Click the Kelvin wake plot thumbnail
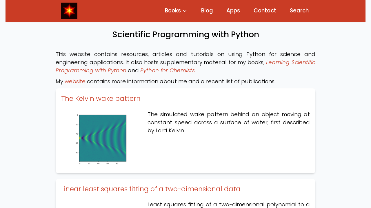The width and height of the screenshot is (371, 208). click(x=101, y=139)
